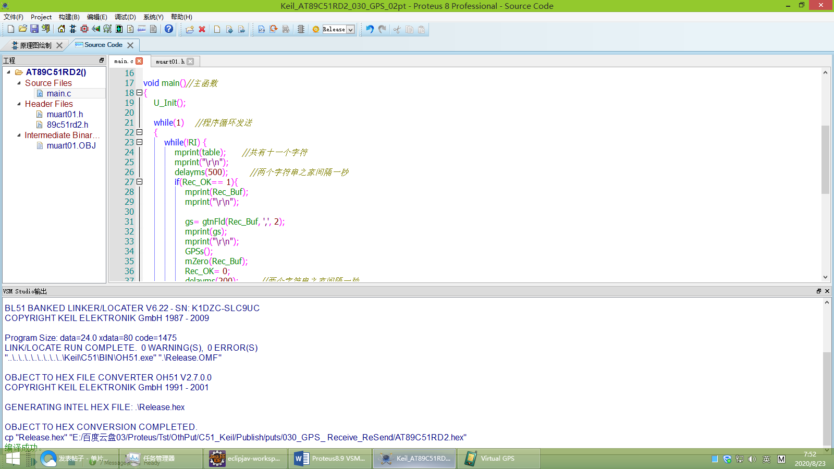The width and height of the screenshot is (834, 469).
Task: Click the Paste clipboard toolbar icon
Action: point(421,29)
